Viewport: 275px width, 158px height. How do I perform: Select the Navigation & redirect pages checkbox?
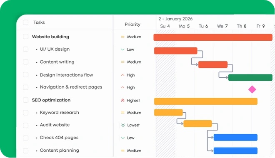click(25, 87)
